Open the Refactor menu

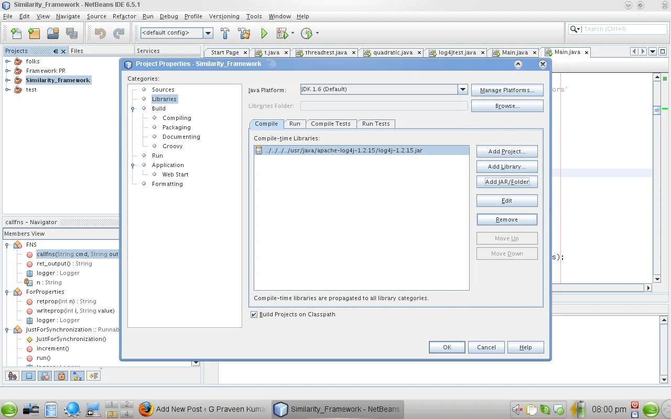[x=124, y=16]
